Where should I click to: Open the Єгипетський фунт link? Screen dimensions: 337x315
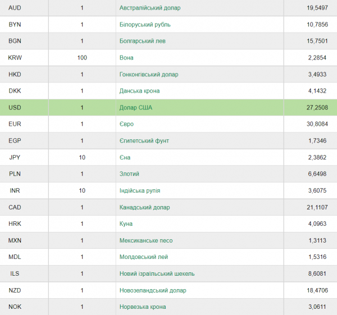click(144, 141)
